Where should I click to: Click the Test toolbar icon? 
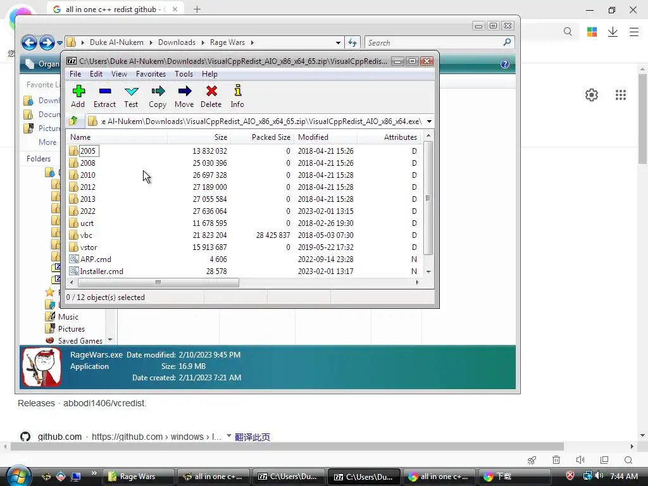(132, 91)
